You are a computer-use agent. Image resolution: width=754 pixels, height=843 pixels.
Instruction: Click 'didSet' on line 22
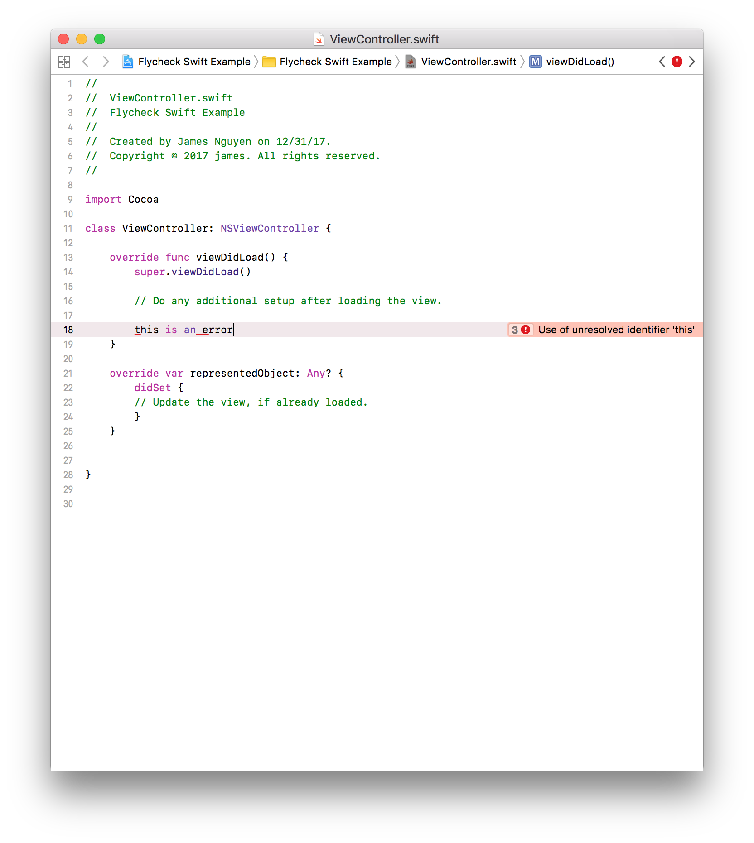153,388
